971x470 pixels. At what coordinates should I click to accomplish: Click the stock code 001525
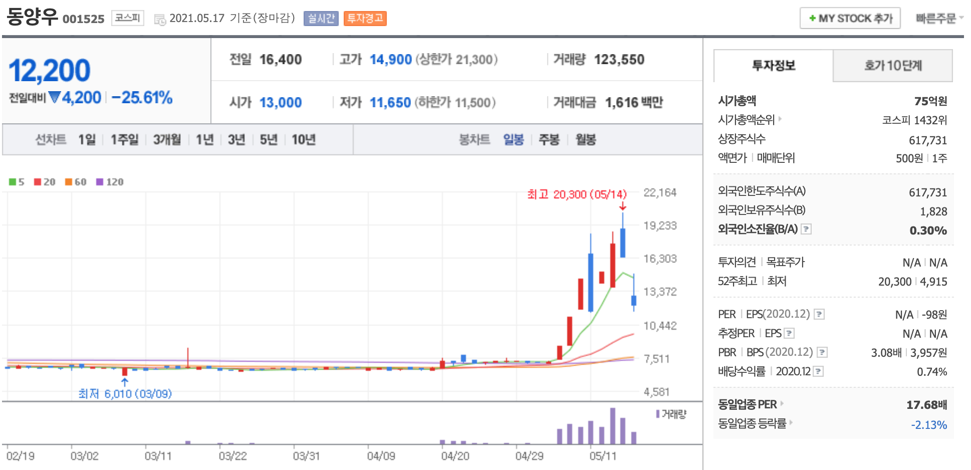(x=83, y=19)
